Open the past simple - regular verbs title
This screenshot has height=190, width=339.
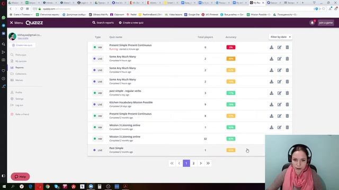click(x=125, y=91)
